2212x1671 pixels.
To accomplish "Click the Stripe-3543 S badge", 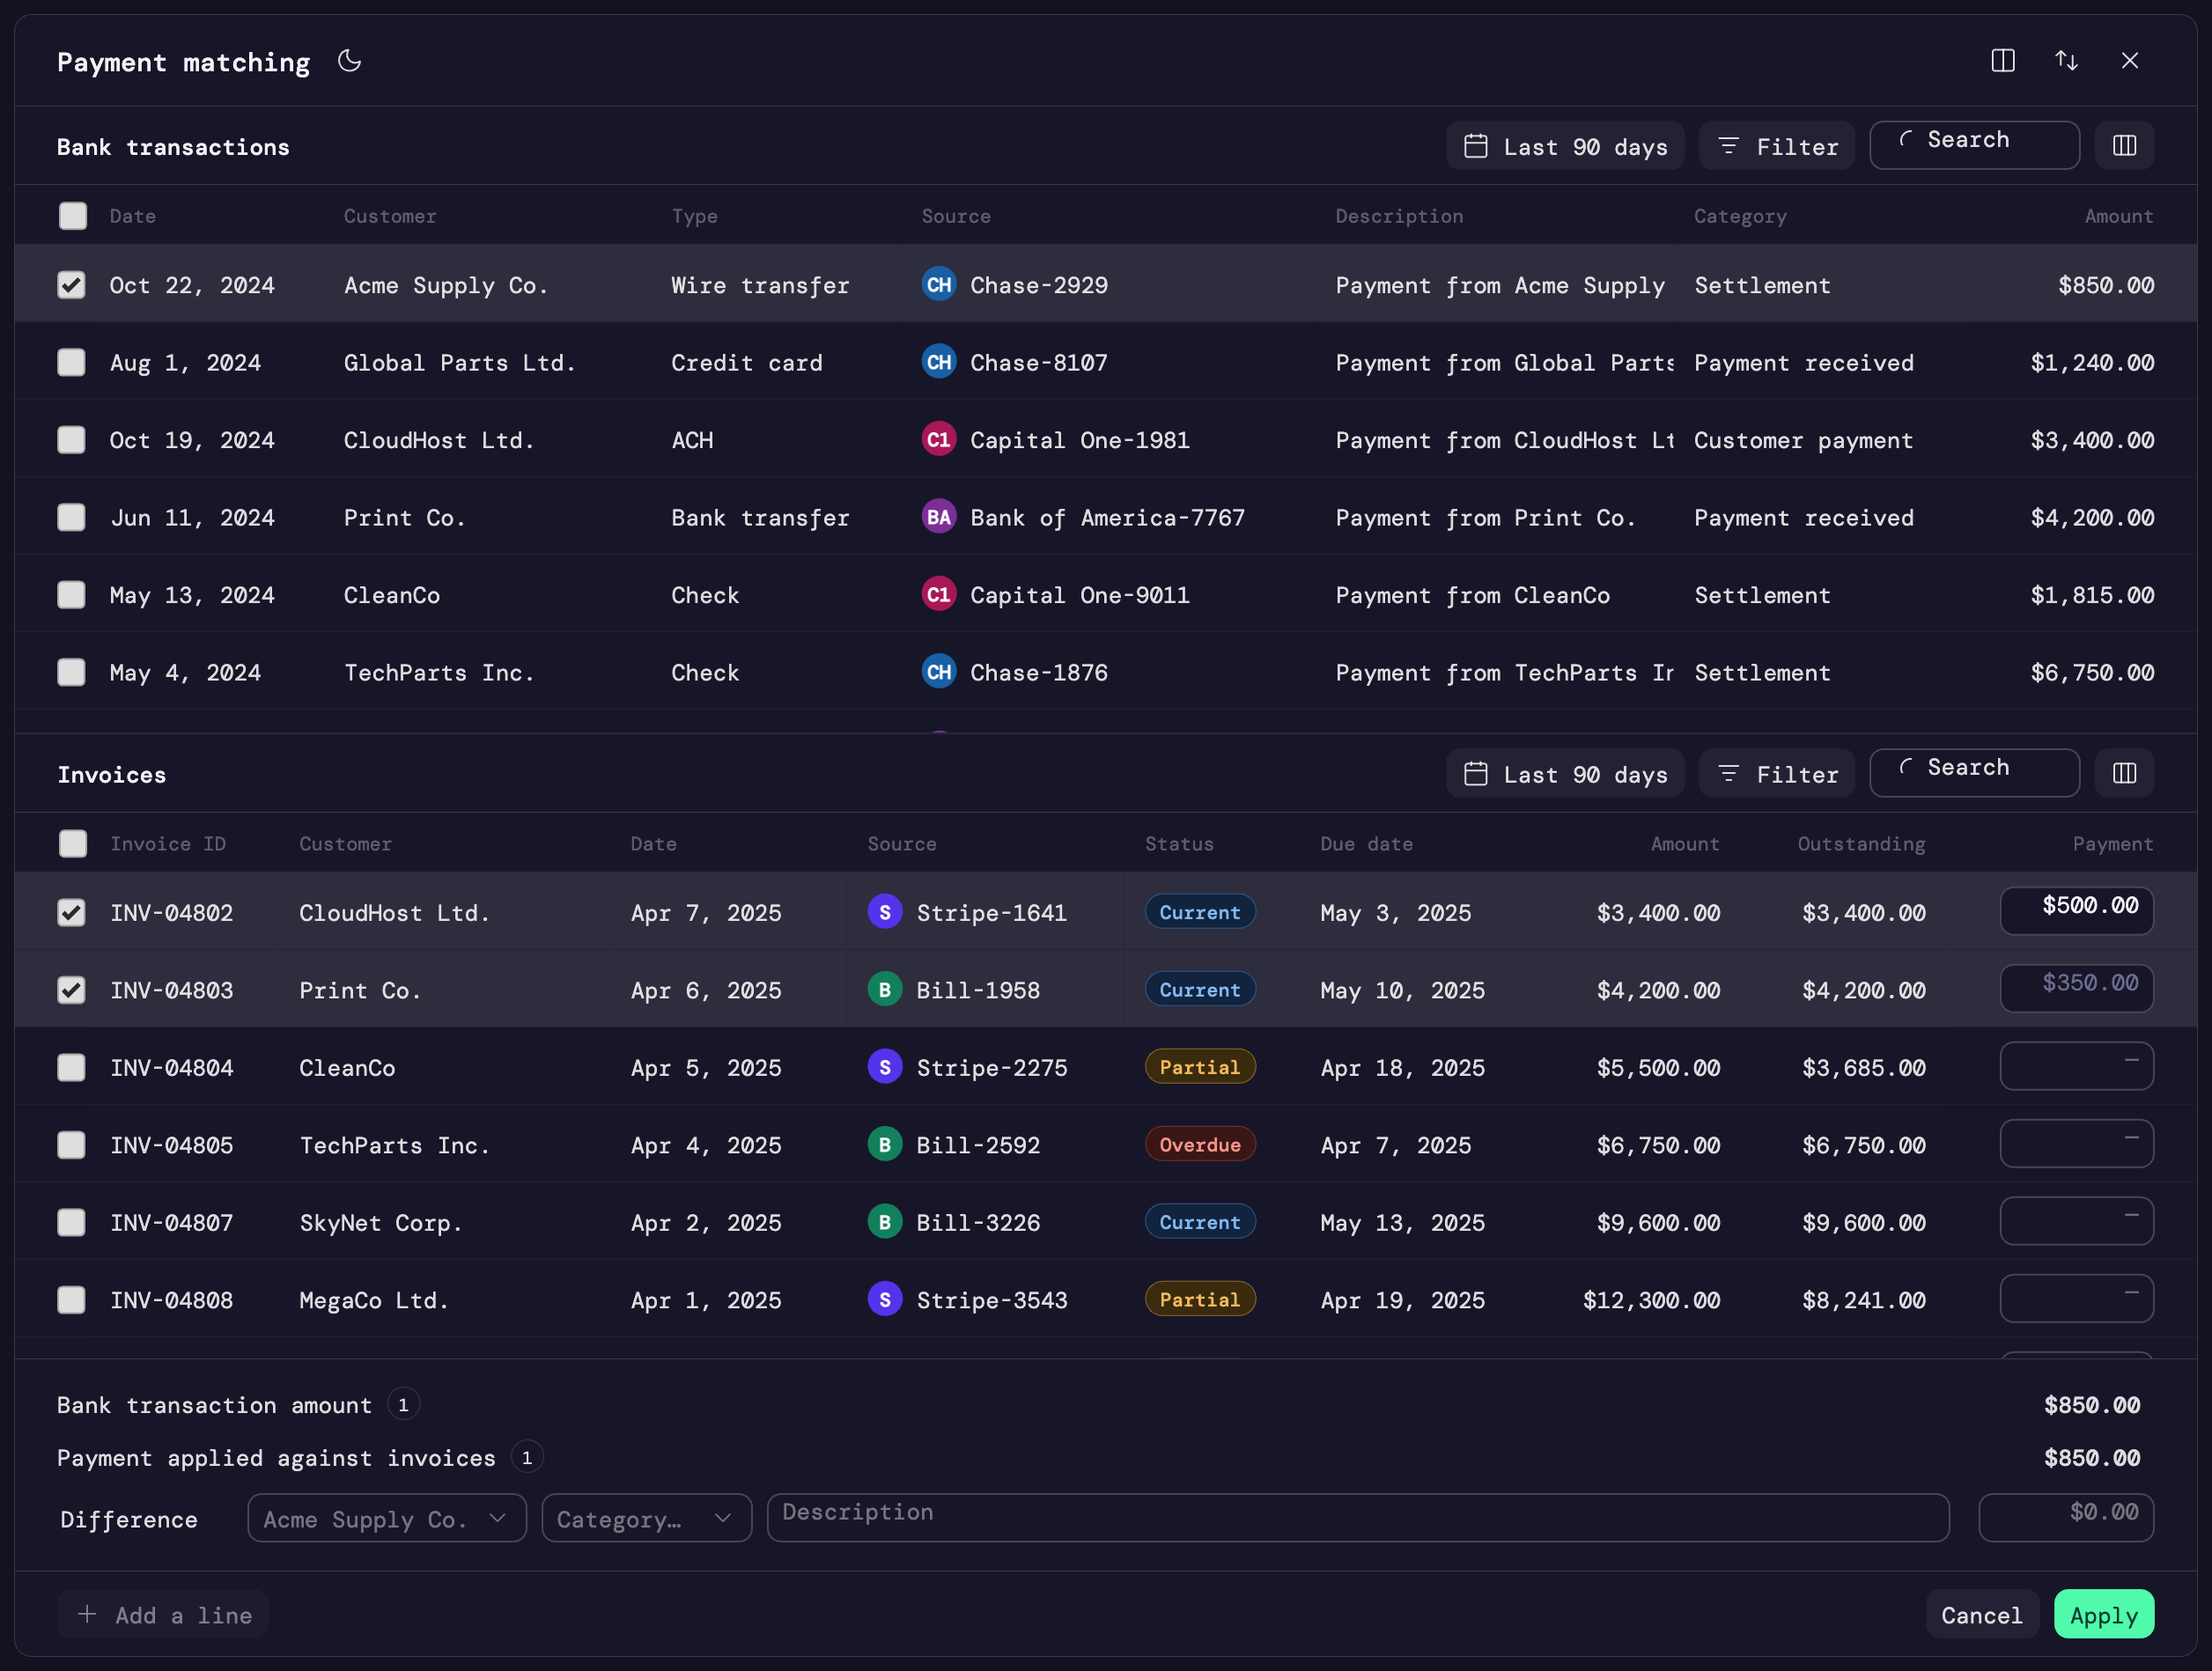I will click(x=885, y=1299).
